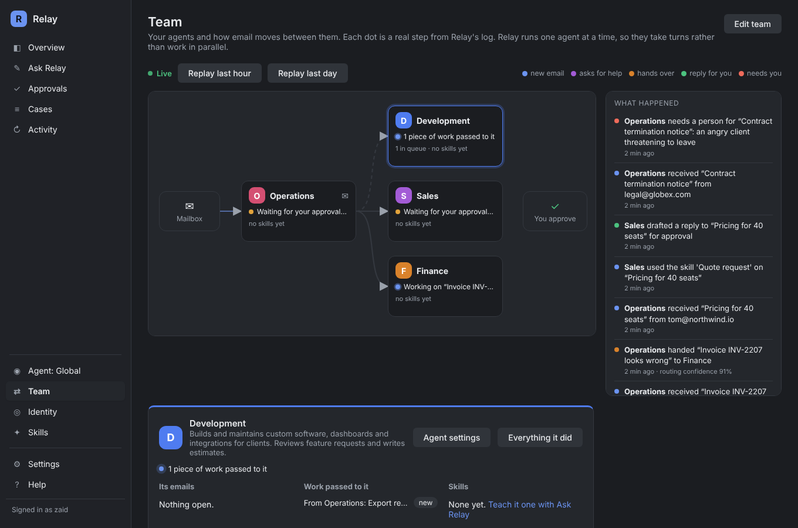Click the 'Contract termination notice' angry client entry
The image size is (798, 528).
tap(694, 137)
